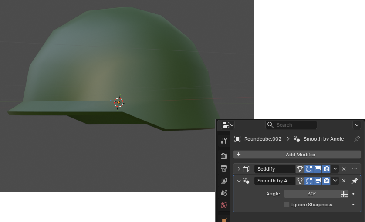The image size is (365, 222).
Task: Toggle Smooth by Angle render visibility
Action: point(326,181)
